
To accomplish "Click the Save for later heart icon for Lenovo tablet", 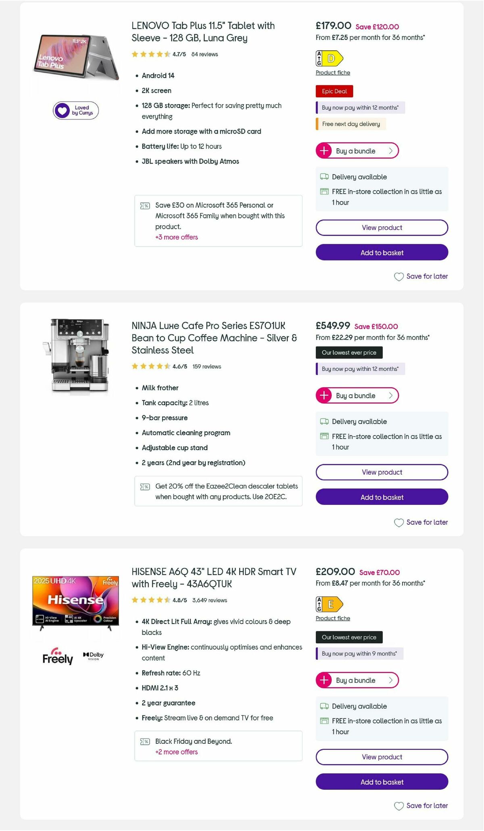I will (x=399, y=276).
